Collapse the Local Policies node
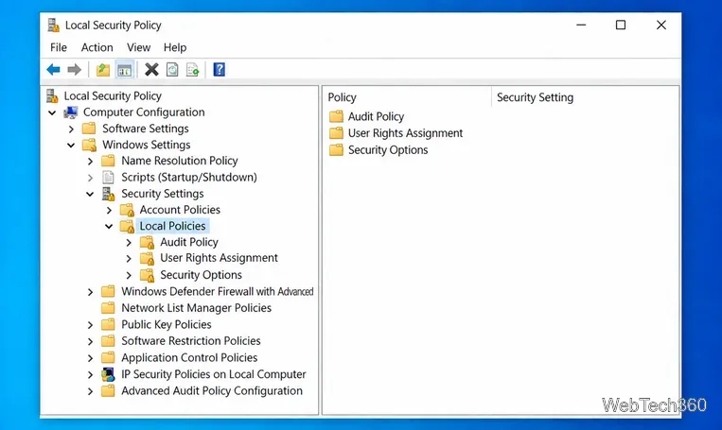The image size is (722, 430). (x=109, y=226)
